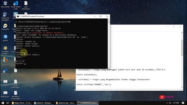Minimize the Notepad window
Screen dimensions: 187x105
[x=167, y=27]
